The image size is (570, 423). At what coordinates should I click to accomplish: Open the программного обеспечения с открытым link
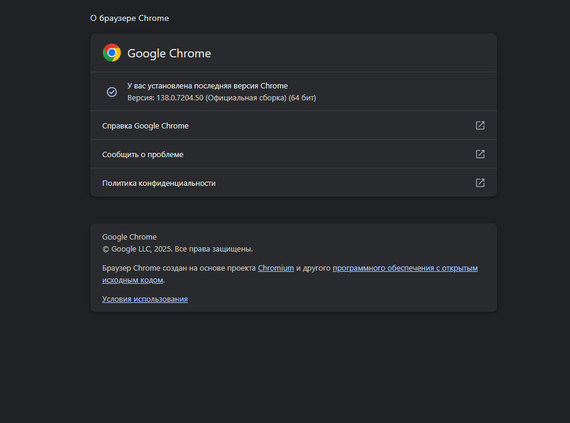click(x=405, y=268)
